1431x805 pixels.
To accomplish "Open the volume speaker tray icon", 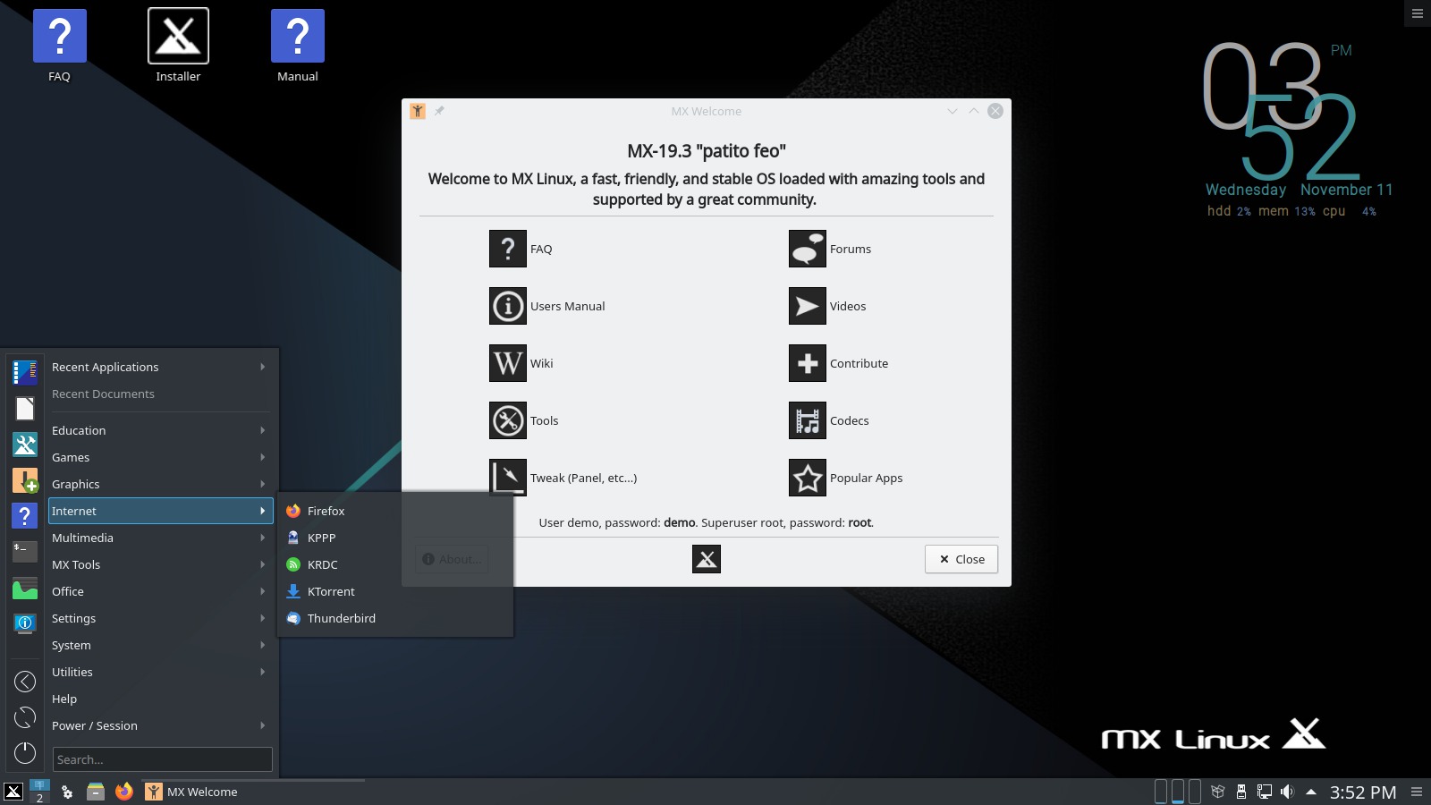I will click(1287, 792).
